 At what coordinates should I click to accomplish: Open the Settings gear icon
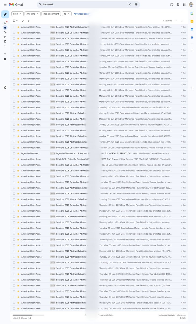click(x=178, y=5)
